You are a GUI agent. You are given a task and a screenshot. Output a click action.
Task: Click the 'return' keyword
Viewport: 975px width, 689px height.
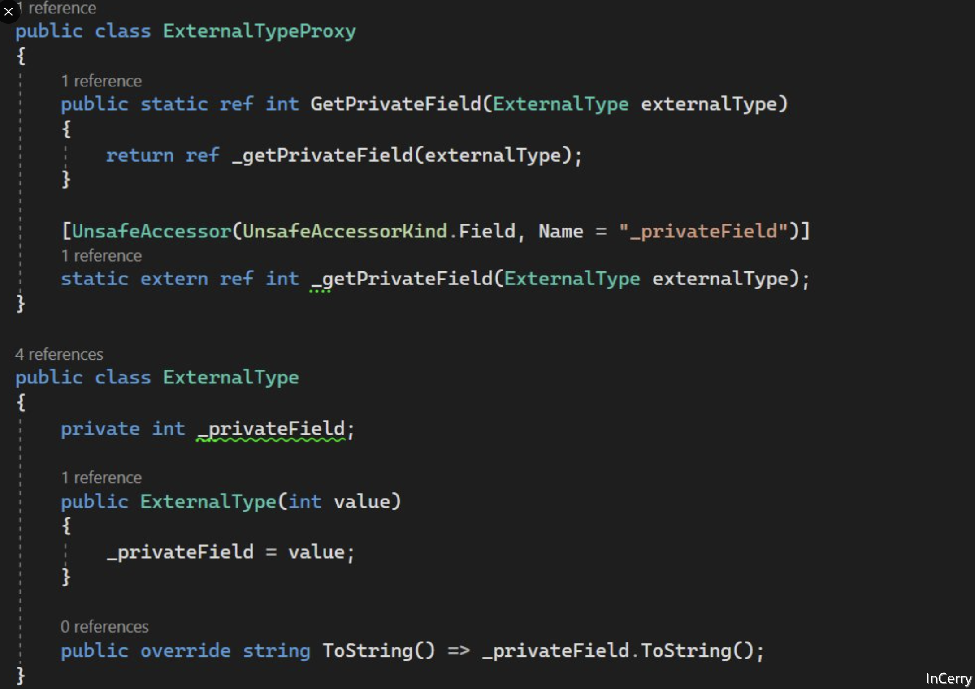pos(140,155)
